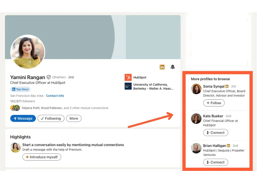This screenshot has height=171, width=257.
Task: Follow Sonia Syngal
Action: (x=214, y=103)
